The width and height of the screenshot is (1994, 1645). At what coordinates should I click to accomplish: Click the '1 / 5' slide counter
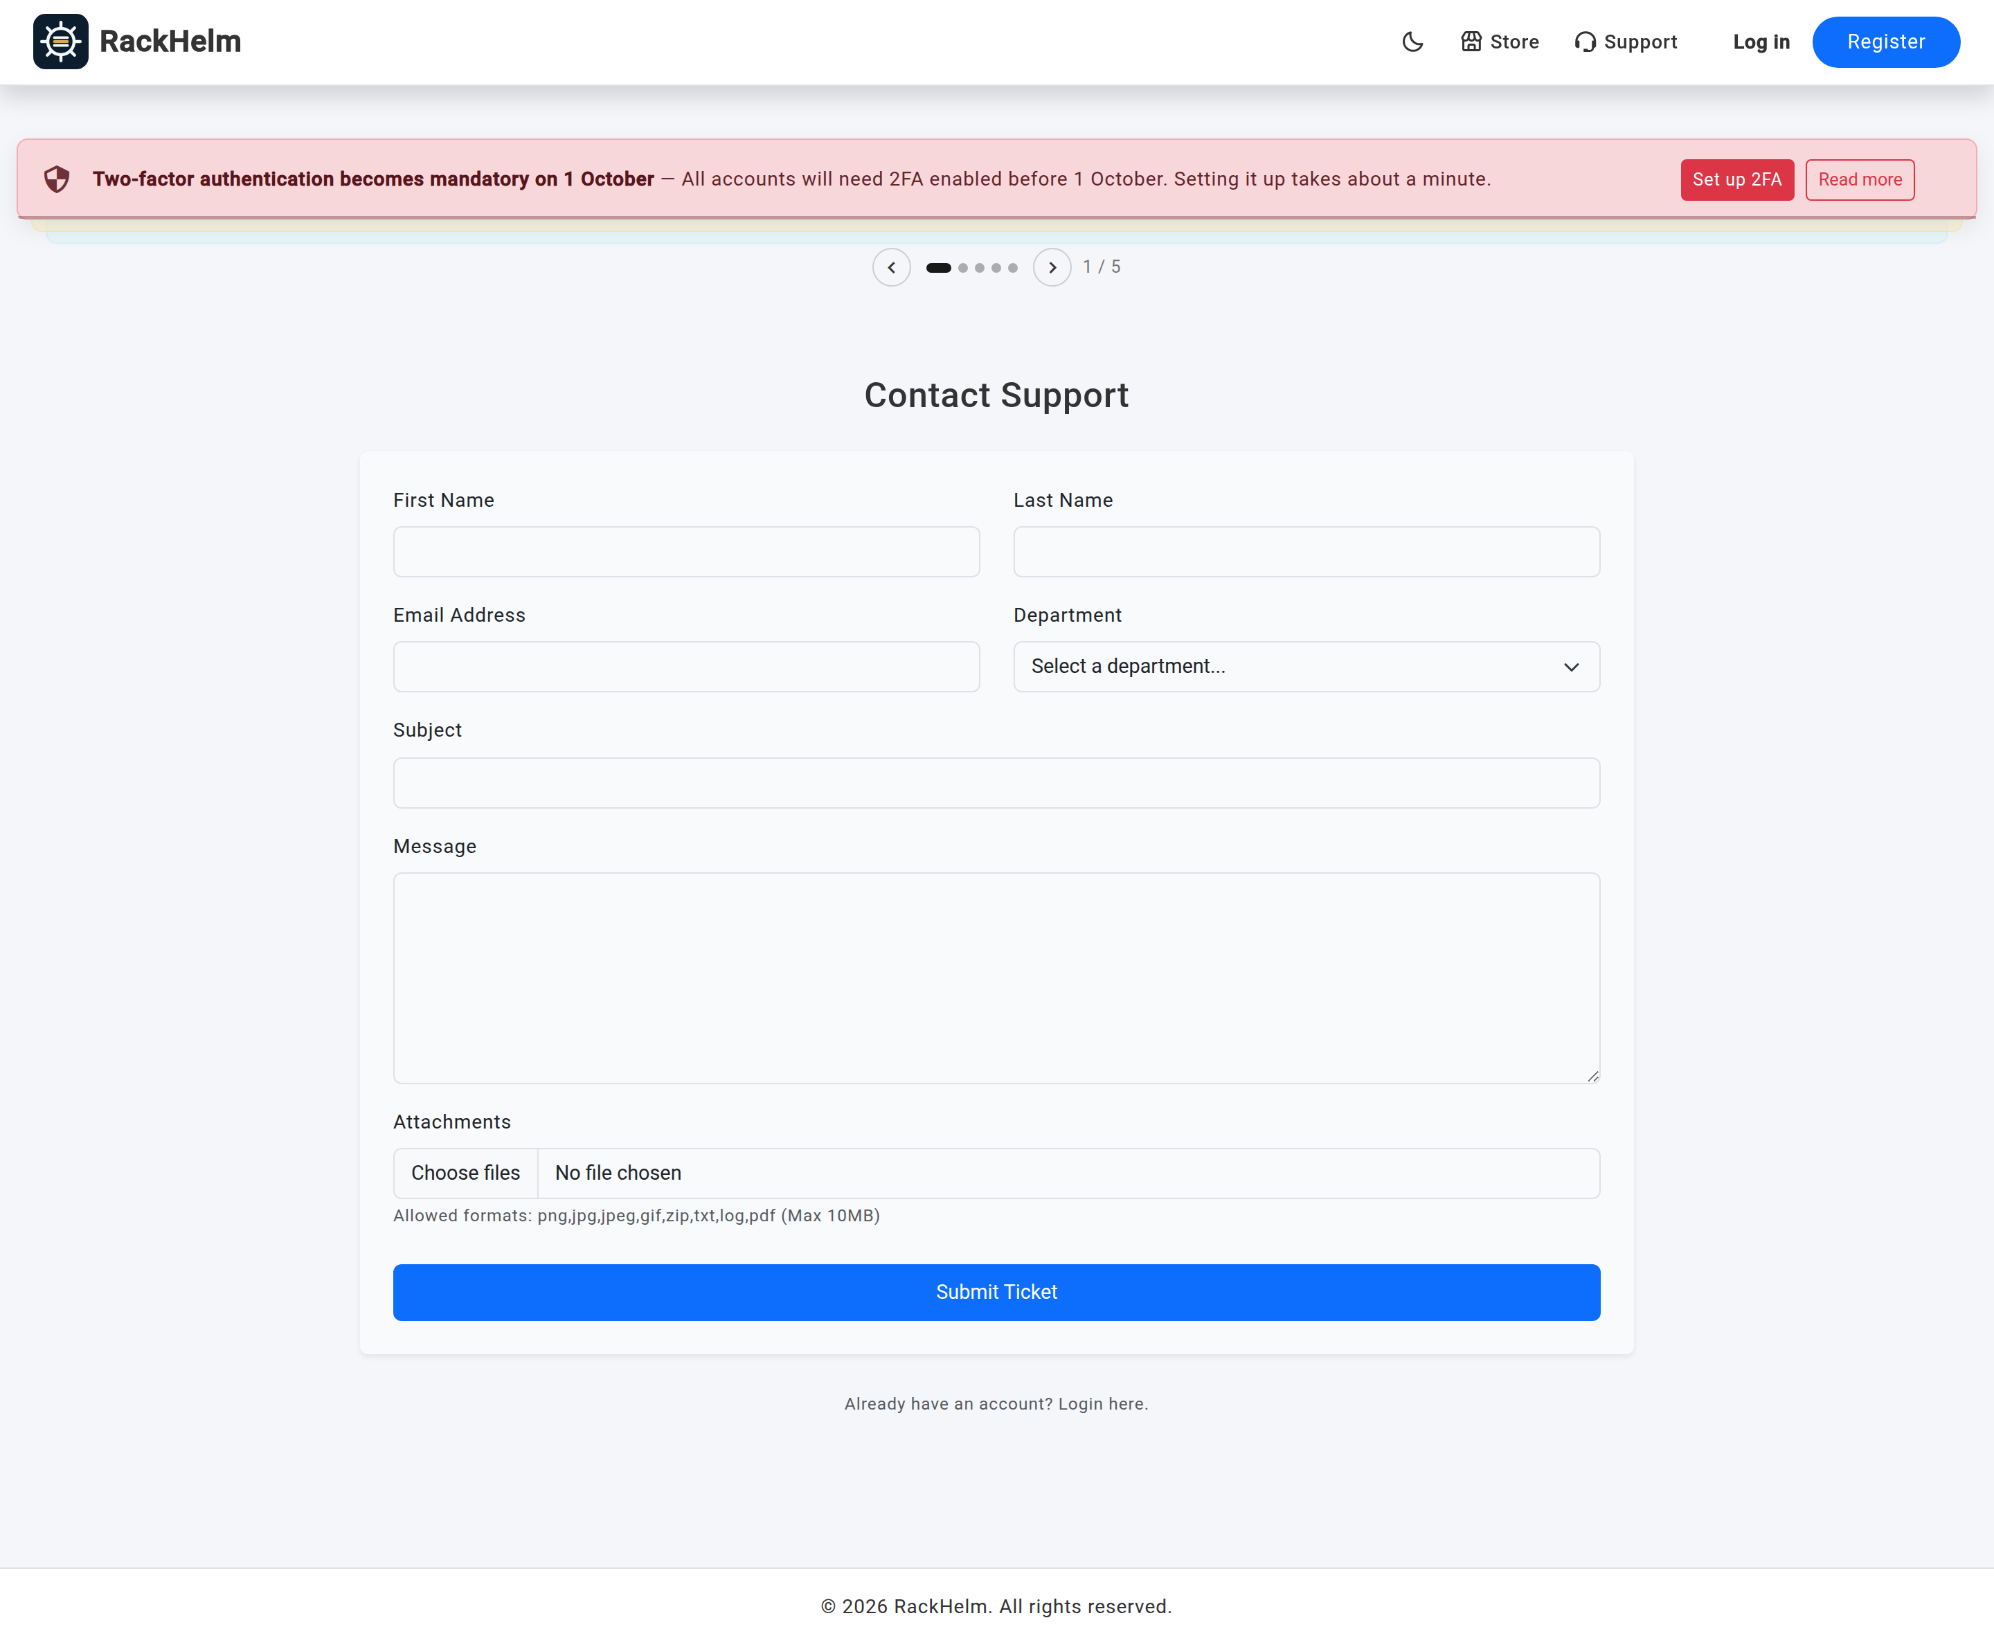click(x=1102, y=267)
